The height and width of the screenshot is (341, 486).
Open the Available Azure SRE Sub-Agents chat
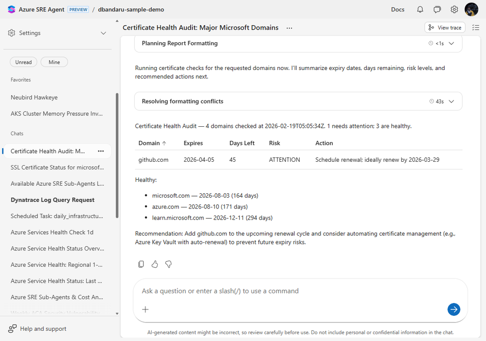click(57, 184)
